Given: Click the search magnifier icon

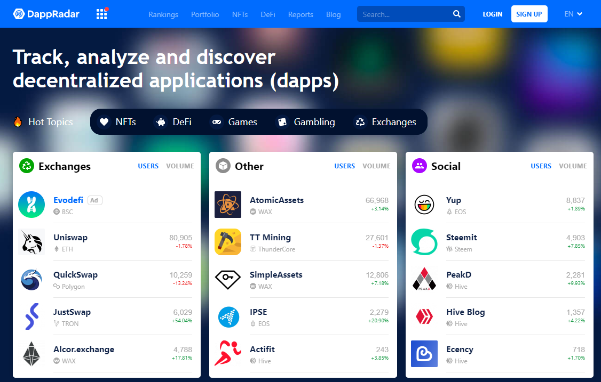Looking at the screenshot, I should click(456, 14).
